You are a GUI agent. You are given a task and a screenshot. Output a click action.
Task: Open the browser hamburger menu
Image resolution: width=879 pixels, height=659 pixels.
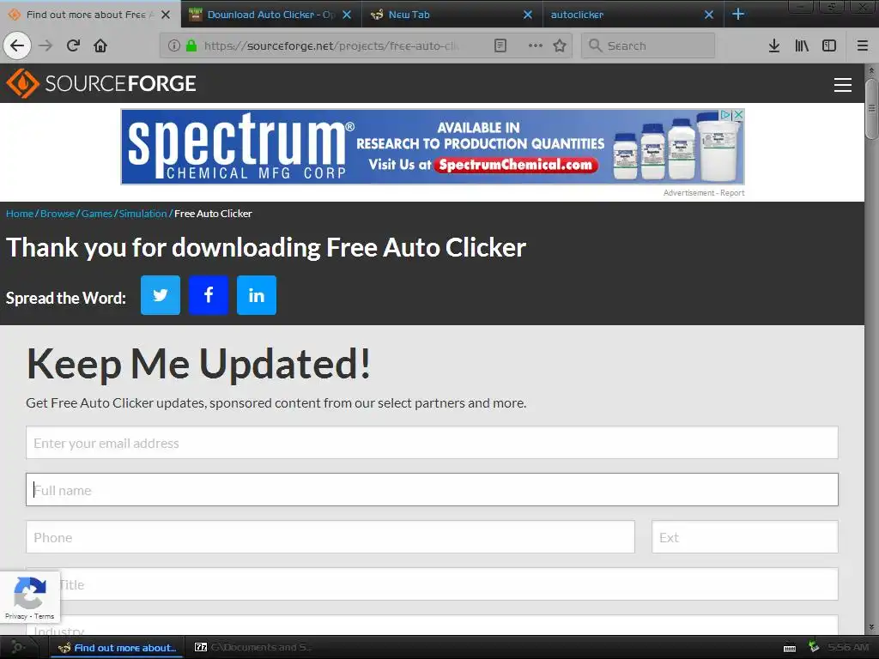pos(862,45)
